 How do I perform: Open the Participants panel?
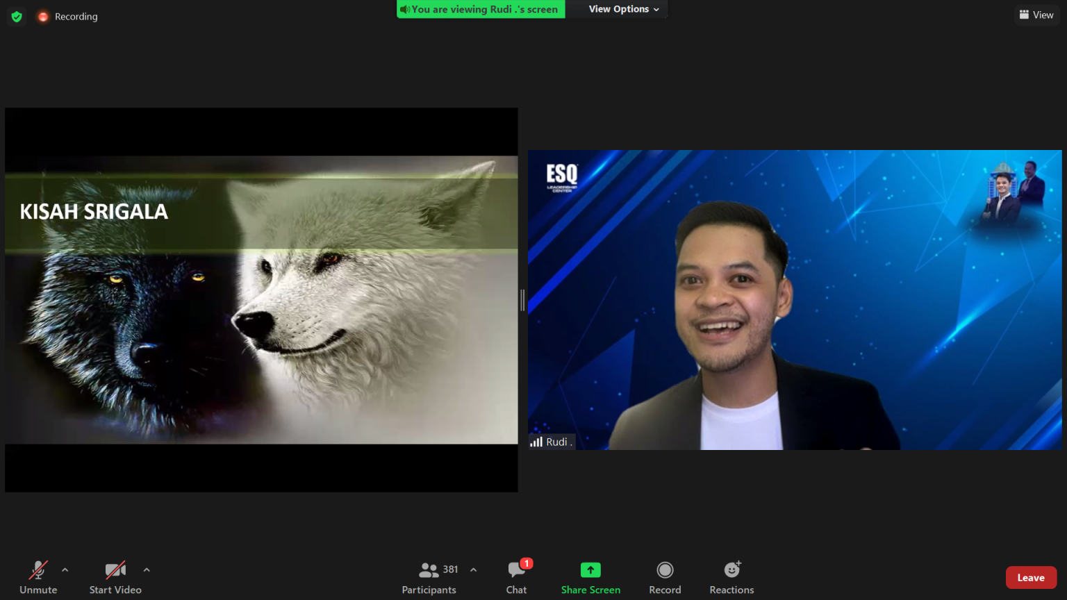pyautogui.click(x=429, y=578)
